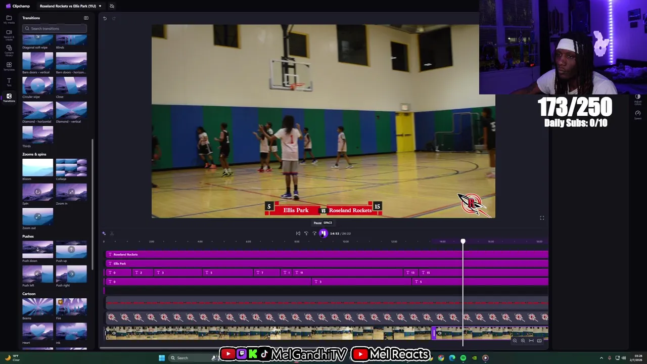This screenshot has height=364, width=647.
Task: Select the Push down transition
Action: (x=37, y=249)
